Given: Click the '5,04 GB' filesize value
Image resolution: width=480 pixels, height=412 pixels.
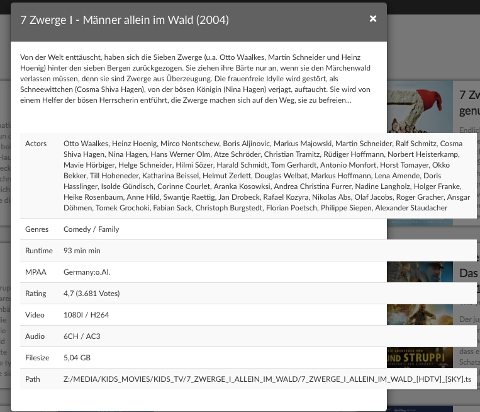Looking at the screenshot, I should pos(77,358).
